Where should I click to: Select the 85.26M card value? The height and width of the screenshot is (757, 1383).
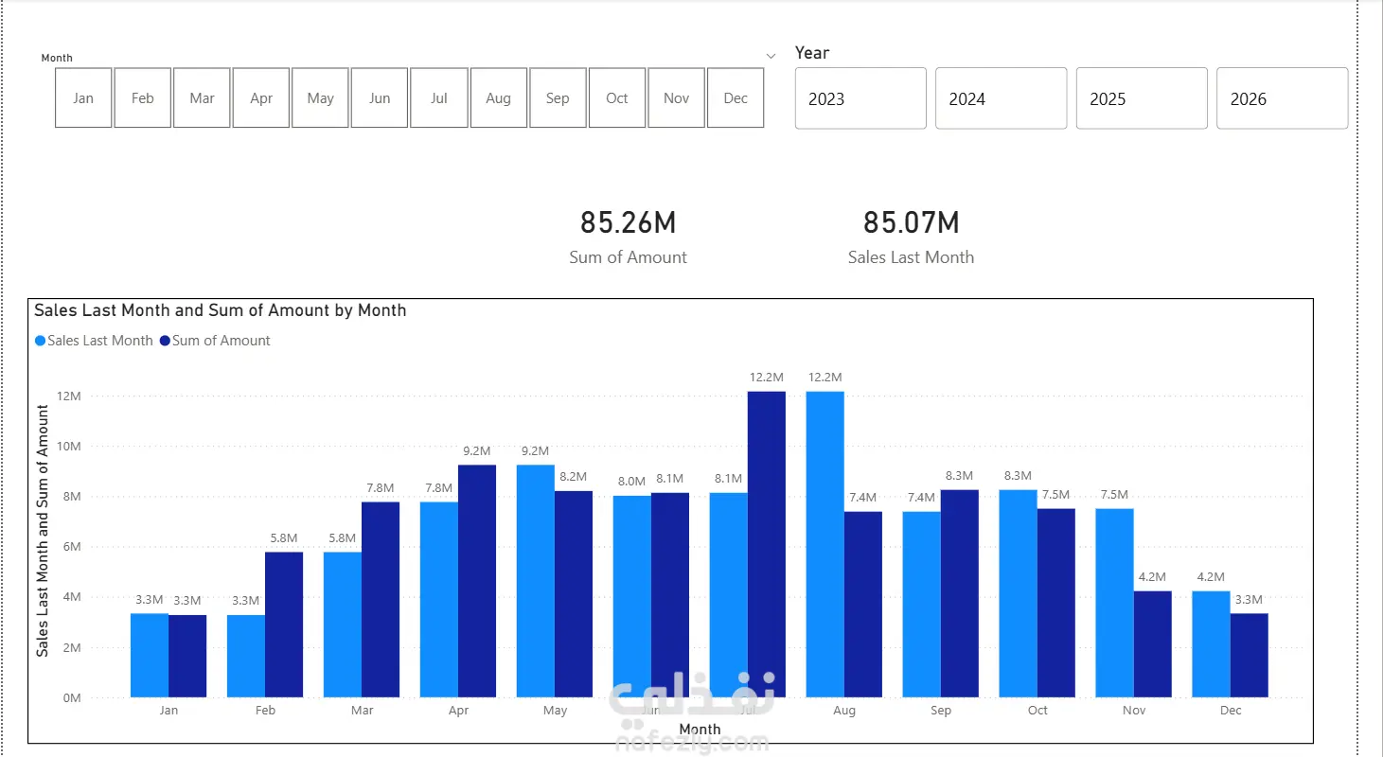click(x=629, y=222)
